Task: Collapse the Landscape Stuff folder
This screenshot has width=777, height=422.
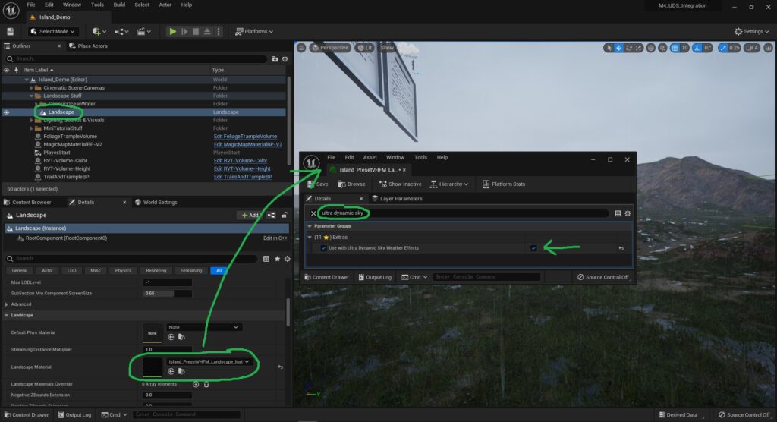Action: [31, 96]
